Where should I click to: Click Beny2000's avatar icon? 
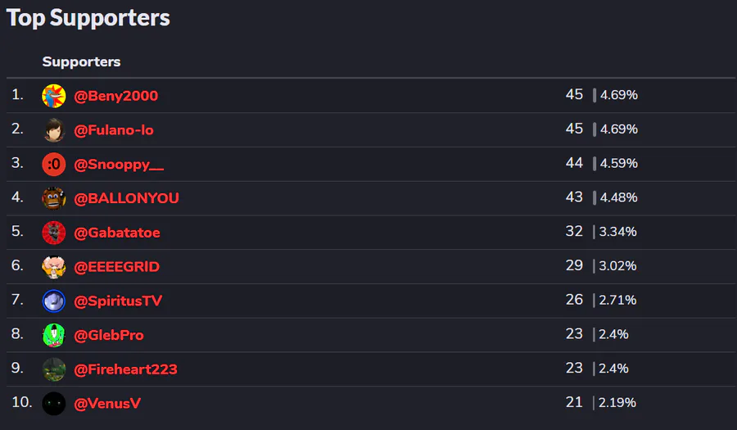pos(54,96)
